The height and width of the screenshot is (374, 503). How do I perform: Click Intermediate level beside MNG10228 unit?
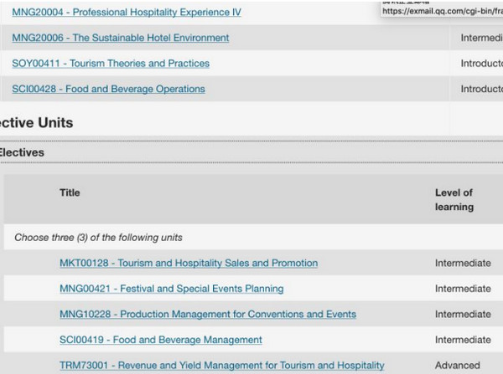coord(463,315)
